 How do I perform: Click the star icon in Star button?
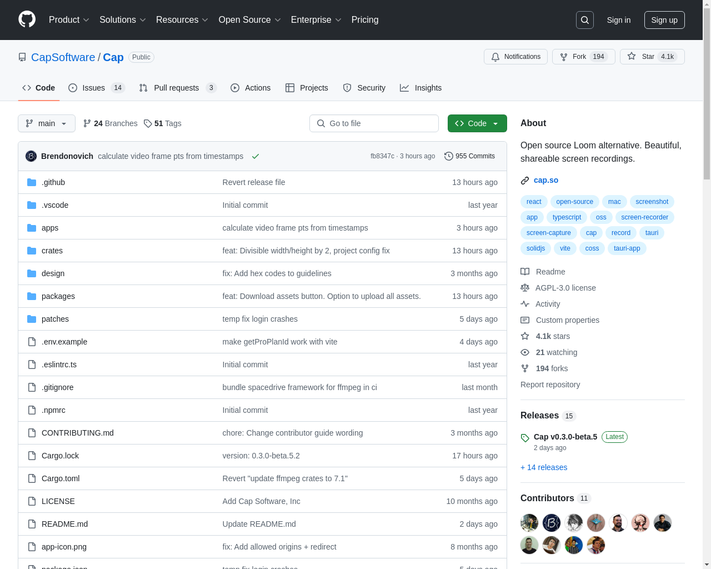point(632,56)
